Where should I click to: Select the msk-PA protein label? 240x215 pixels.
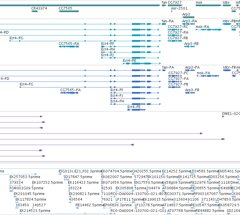(x=203, y=73)
